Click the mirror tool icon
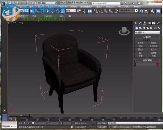 click(x=141, y=11)
